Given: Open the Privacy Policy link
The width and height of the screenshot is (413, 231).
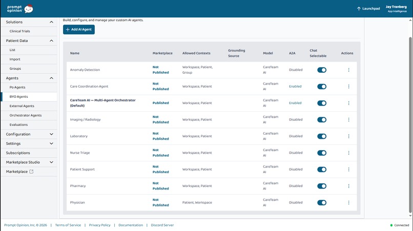Looking at the screenshot, I should coord(99,225).
